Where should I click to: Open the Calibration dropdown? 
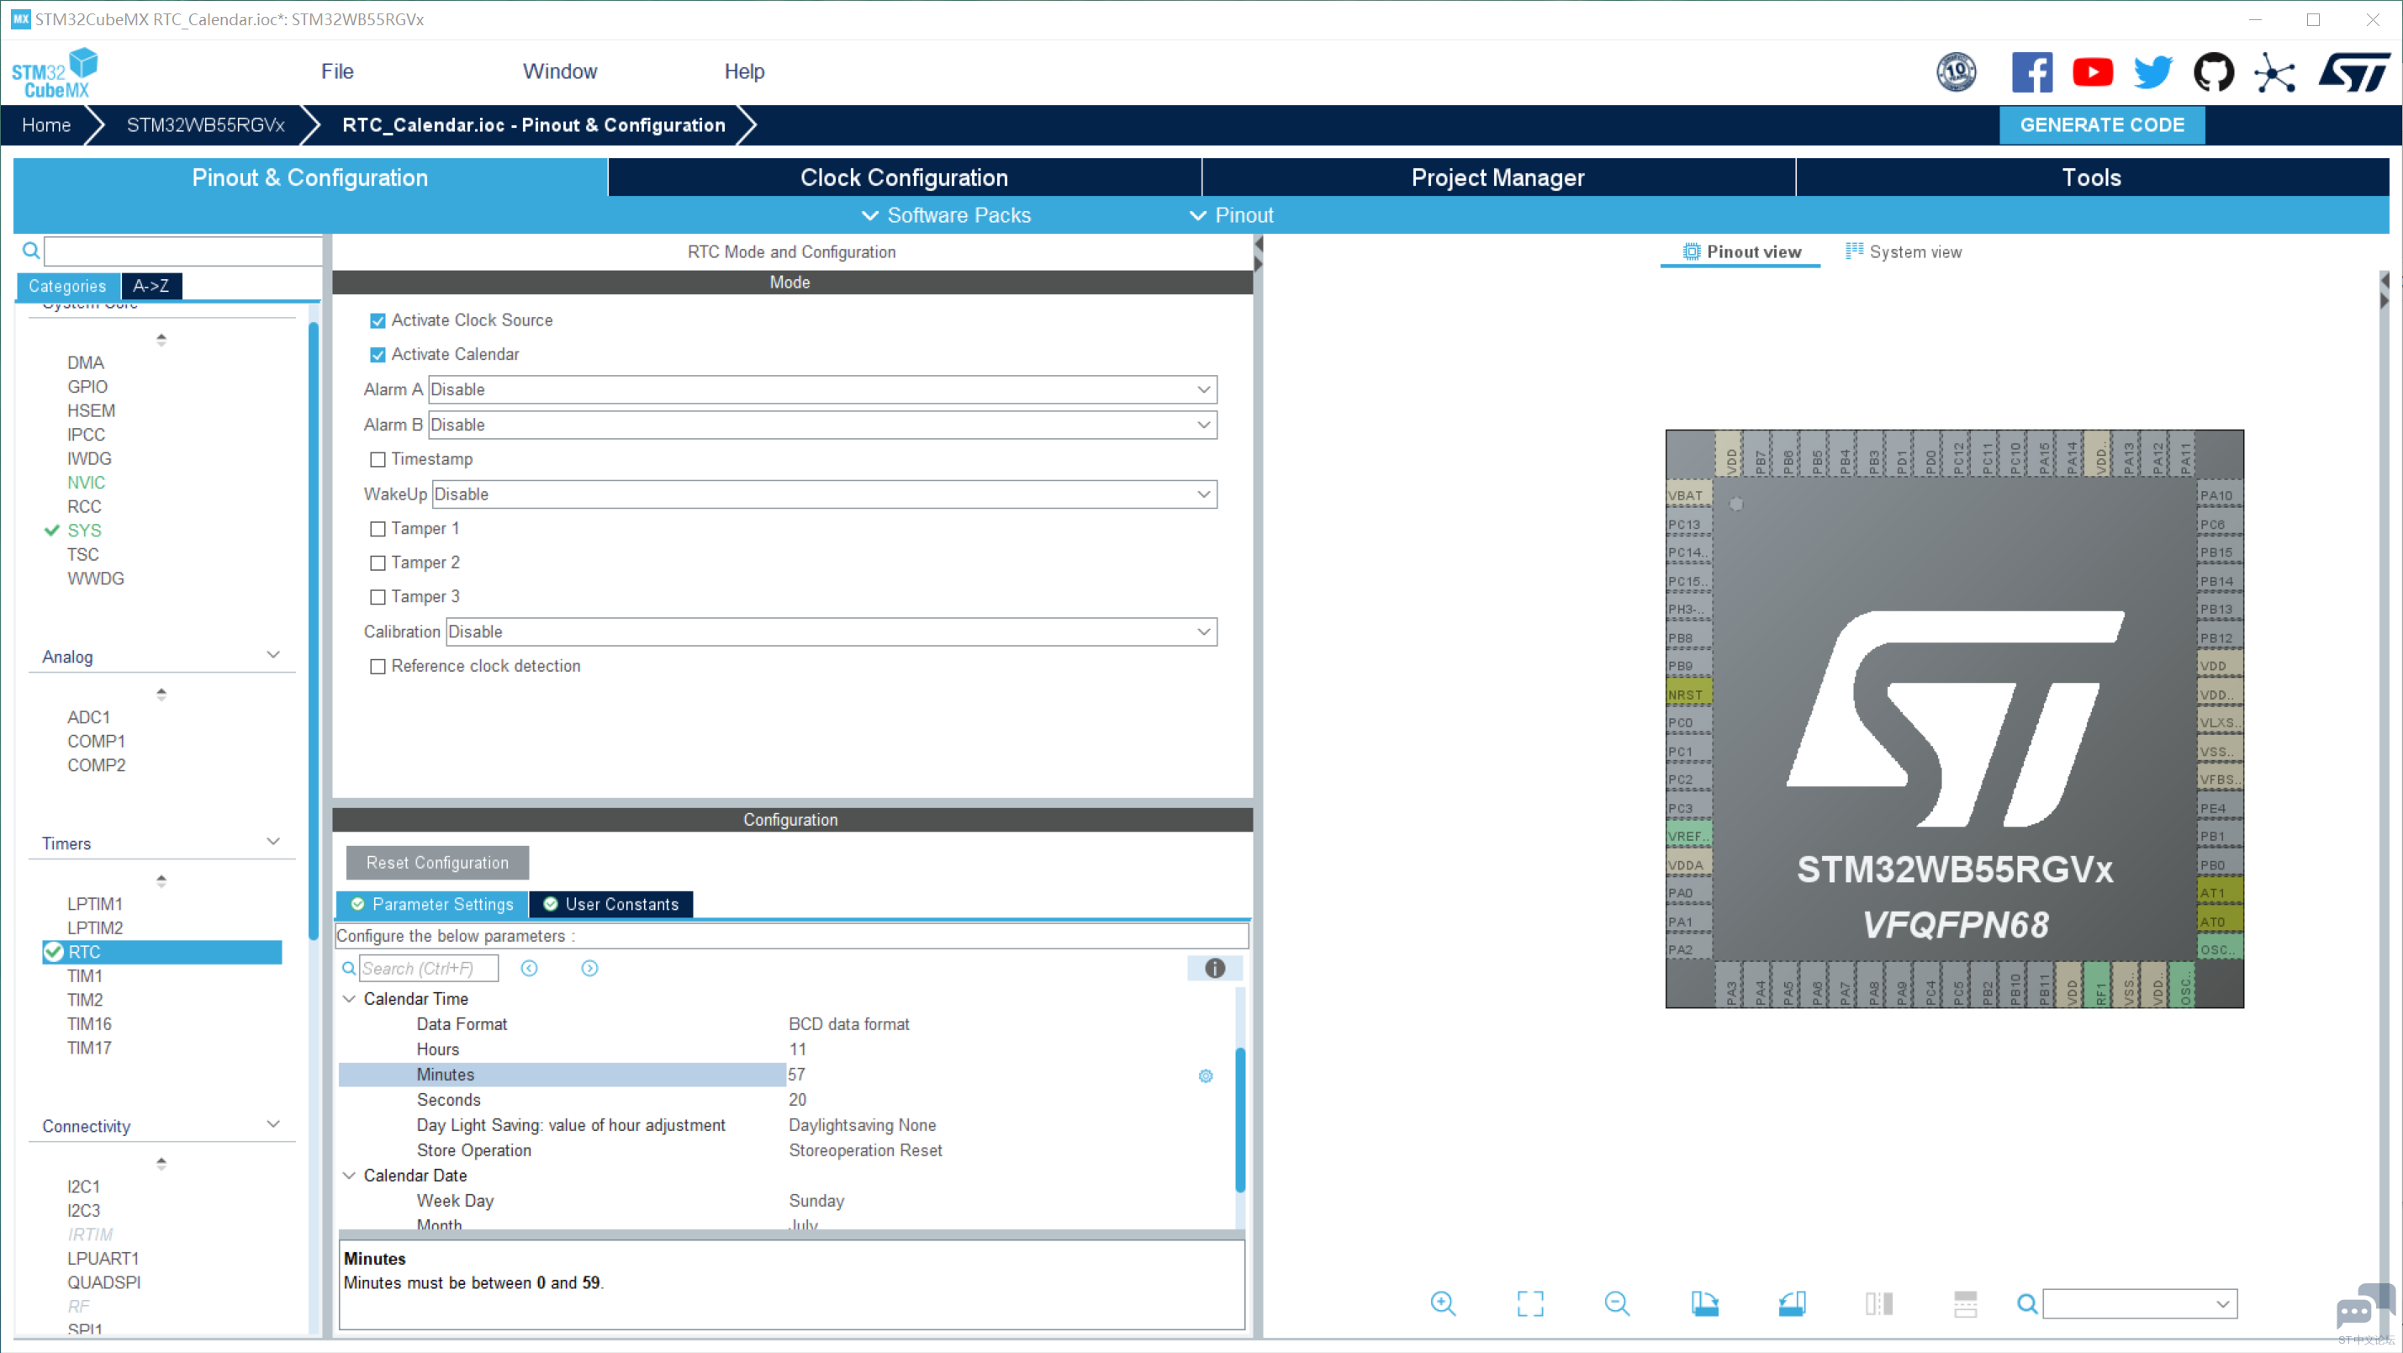(832, 632)
